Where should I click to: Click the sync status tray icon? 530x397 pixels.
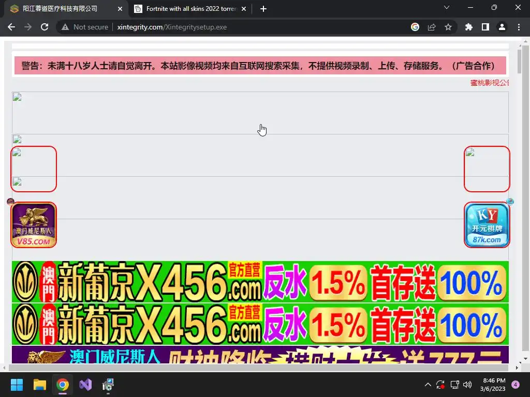[x=440, y=385]
